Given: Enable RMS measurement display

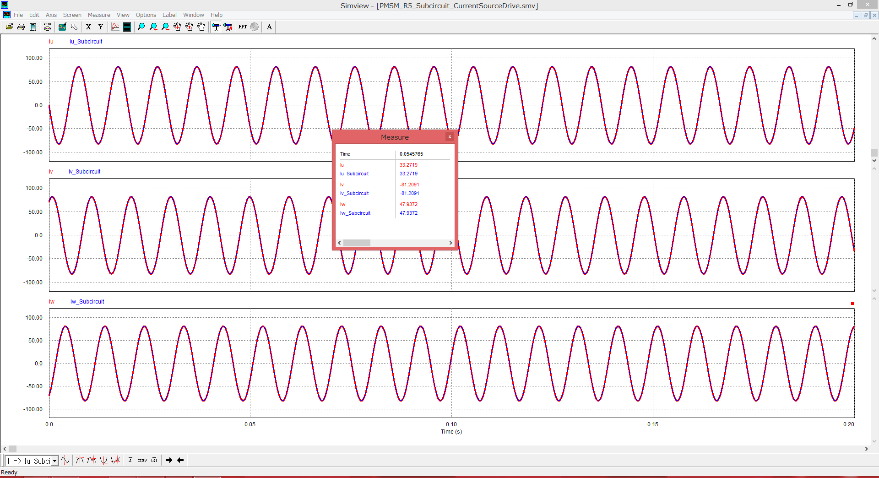Looking at the screenshot, I should click(142, 460).
